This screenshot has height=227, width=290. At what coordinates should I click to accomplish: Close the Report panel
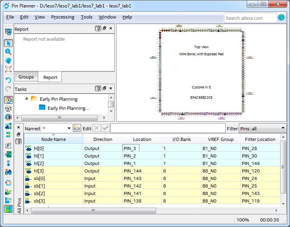tap(111, 28)
